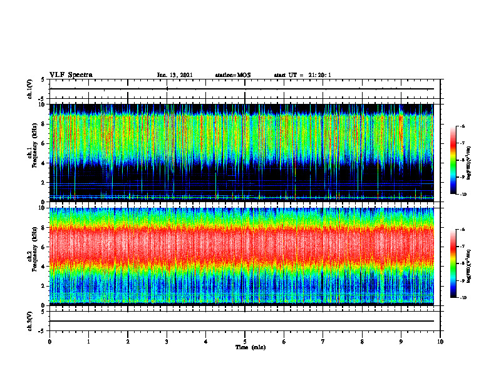Click the lower PSD color scale bar

click(x=453, y=263)
